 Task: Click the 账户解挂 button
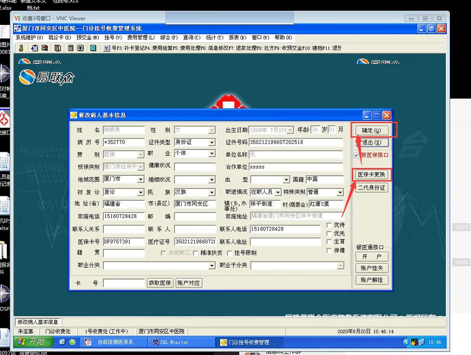pos(372,280)
